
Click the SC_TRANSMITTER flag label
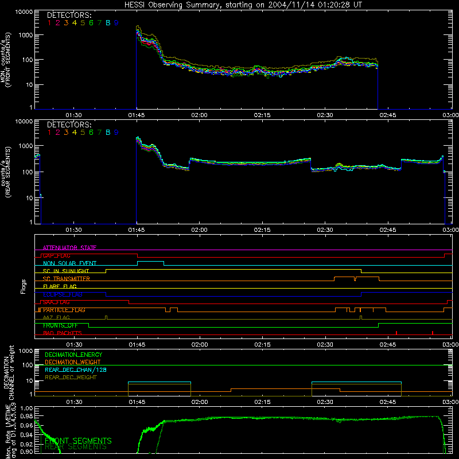coord(67,279)
